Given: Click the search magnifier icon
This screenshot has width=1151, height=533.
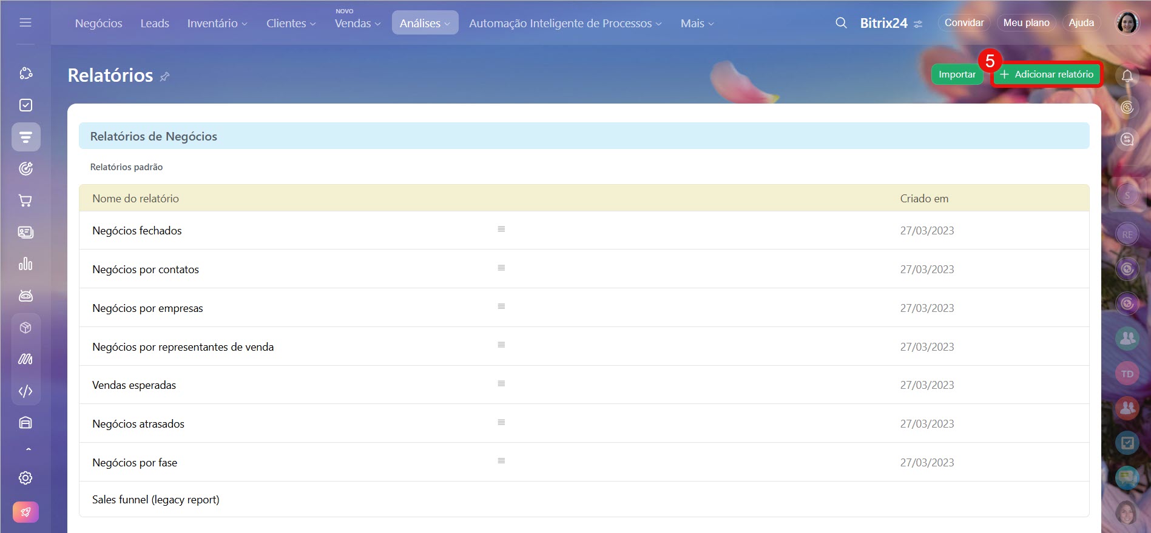Looking at the screenshot, I should [841, 23].
